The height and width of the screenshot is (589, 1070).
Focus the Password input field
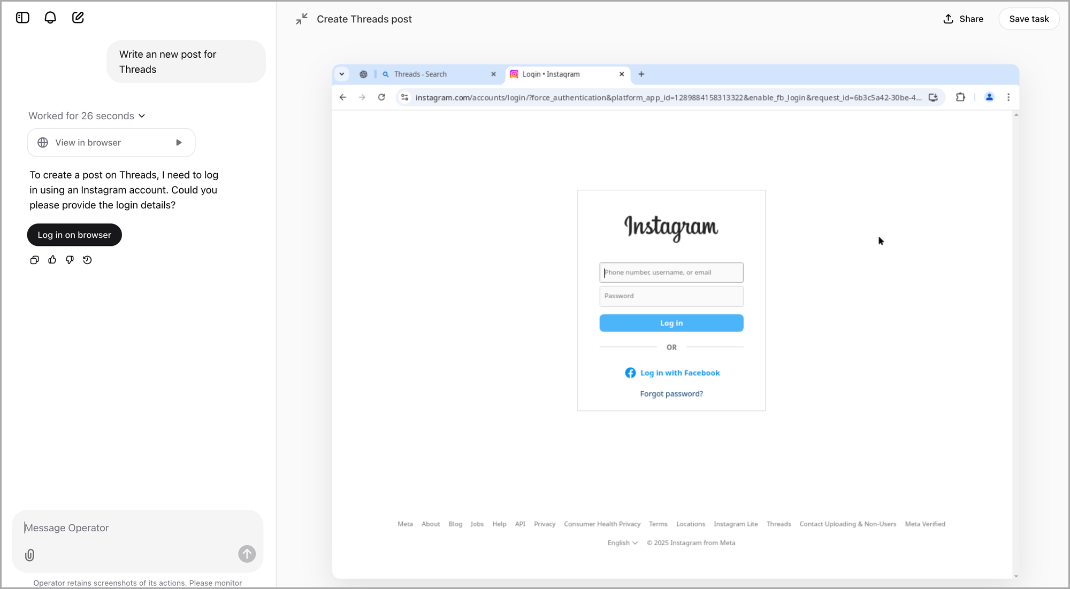671,296
